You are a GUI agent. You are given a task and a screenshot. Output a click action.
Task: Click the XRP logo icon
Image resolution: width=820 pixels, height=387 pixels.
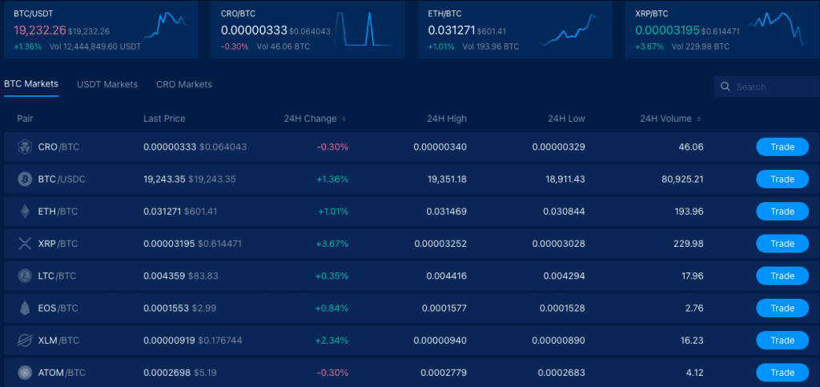(x=25, y=244)
